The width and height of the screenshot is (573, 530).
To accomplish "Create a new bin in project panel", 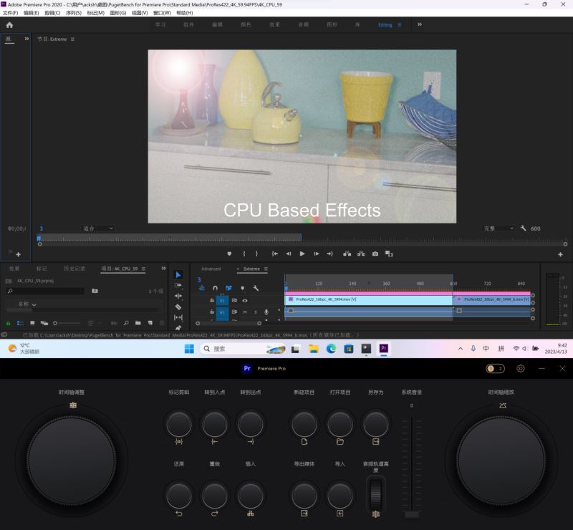I will tap(138, 323).
